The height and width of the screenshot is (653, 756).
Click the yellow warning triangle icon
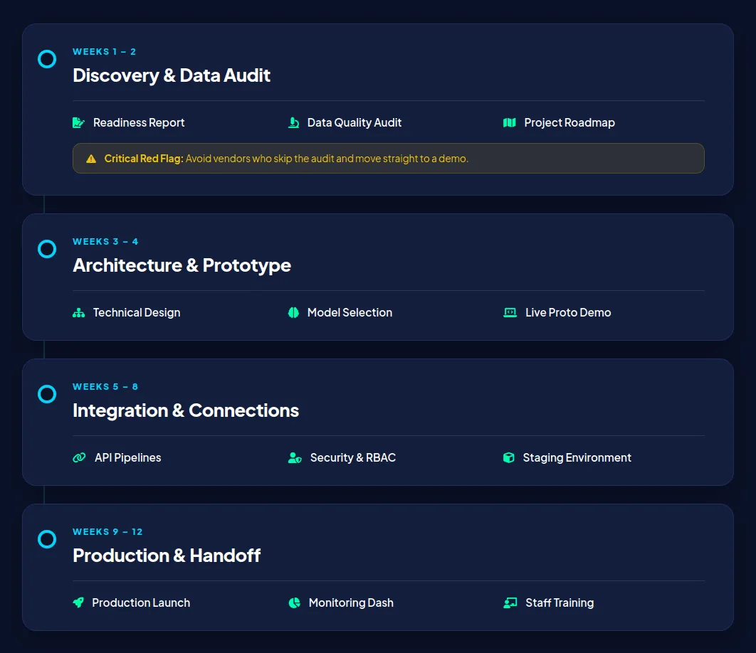click(x=91, y=159)
